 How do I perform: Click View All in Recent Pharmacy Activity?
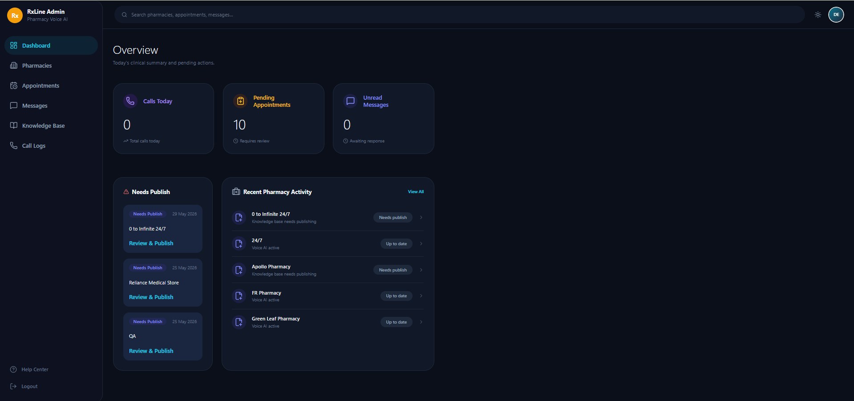[416, 192]
